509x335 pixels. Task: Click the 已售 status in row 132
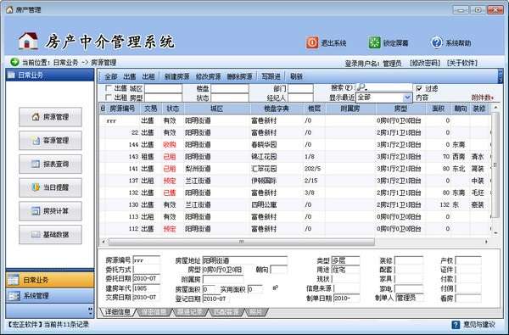coord(170,193)
